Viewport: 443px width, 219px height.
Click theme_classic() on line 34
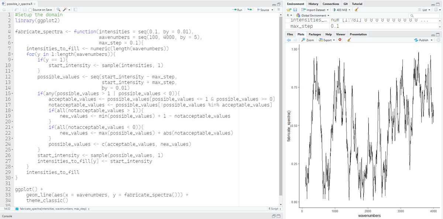pyautogui.click(x=47, y=200)
